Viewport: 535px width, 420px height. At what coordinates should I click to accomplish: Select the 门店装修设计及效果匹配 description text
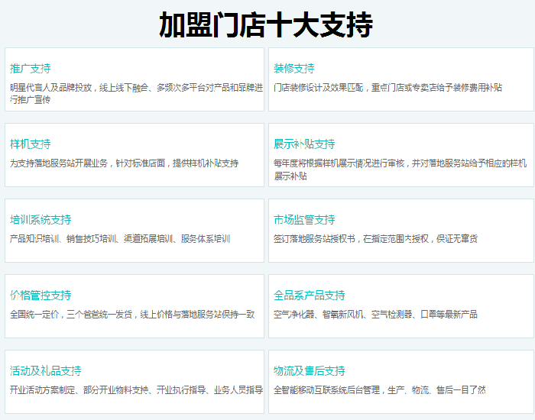pos(387,88)
